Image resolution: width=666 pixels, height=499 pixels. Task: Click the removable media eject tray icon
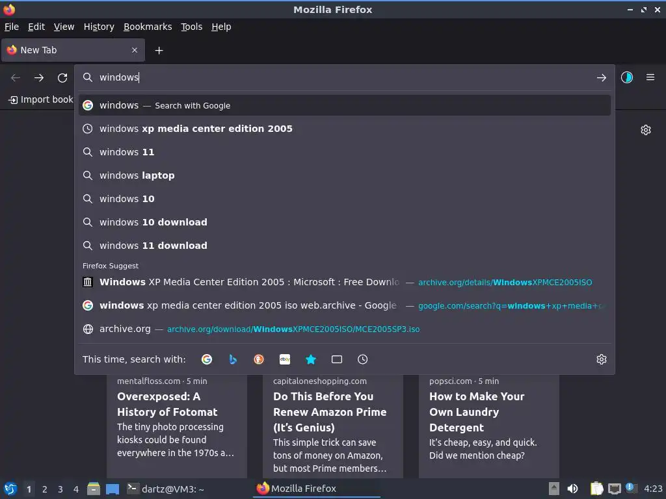pos(554,489)
